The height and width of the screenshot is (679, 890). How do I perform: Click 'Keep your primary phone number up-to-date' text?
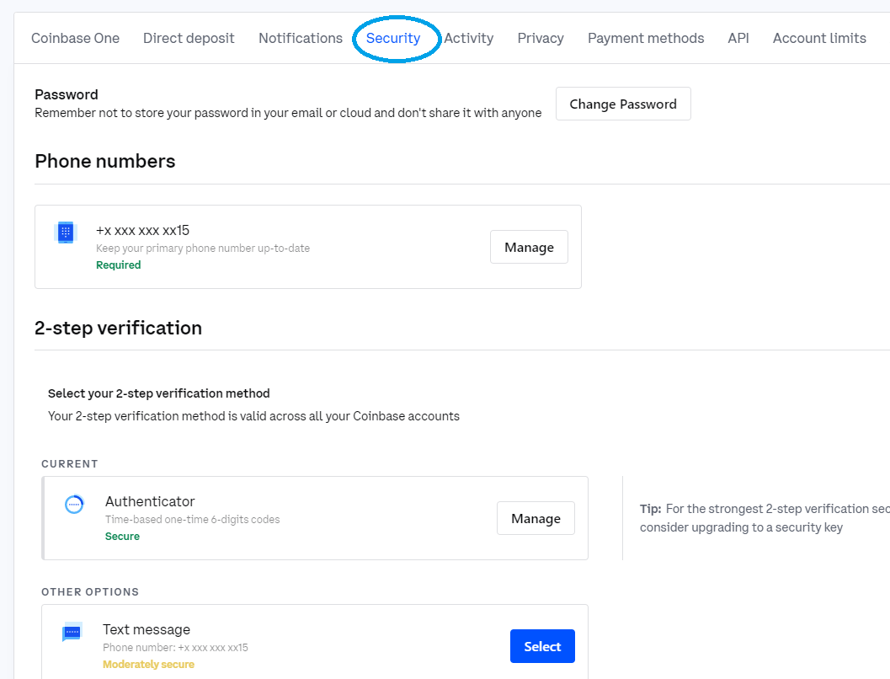pos(203,248)
